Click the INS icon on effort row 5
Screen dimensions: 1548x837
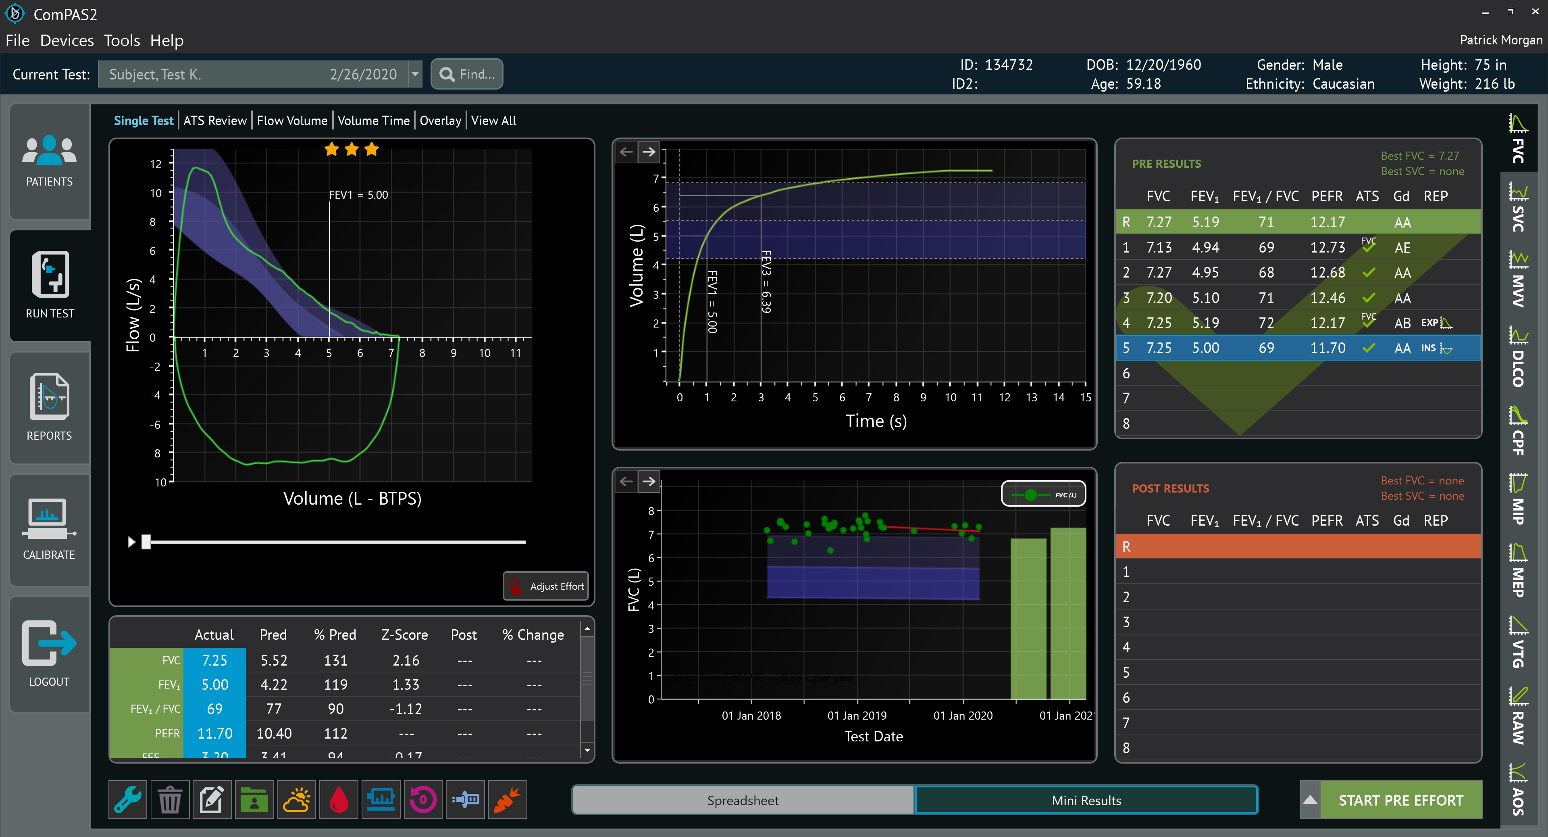(x=1437, y=348)
